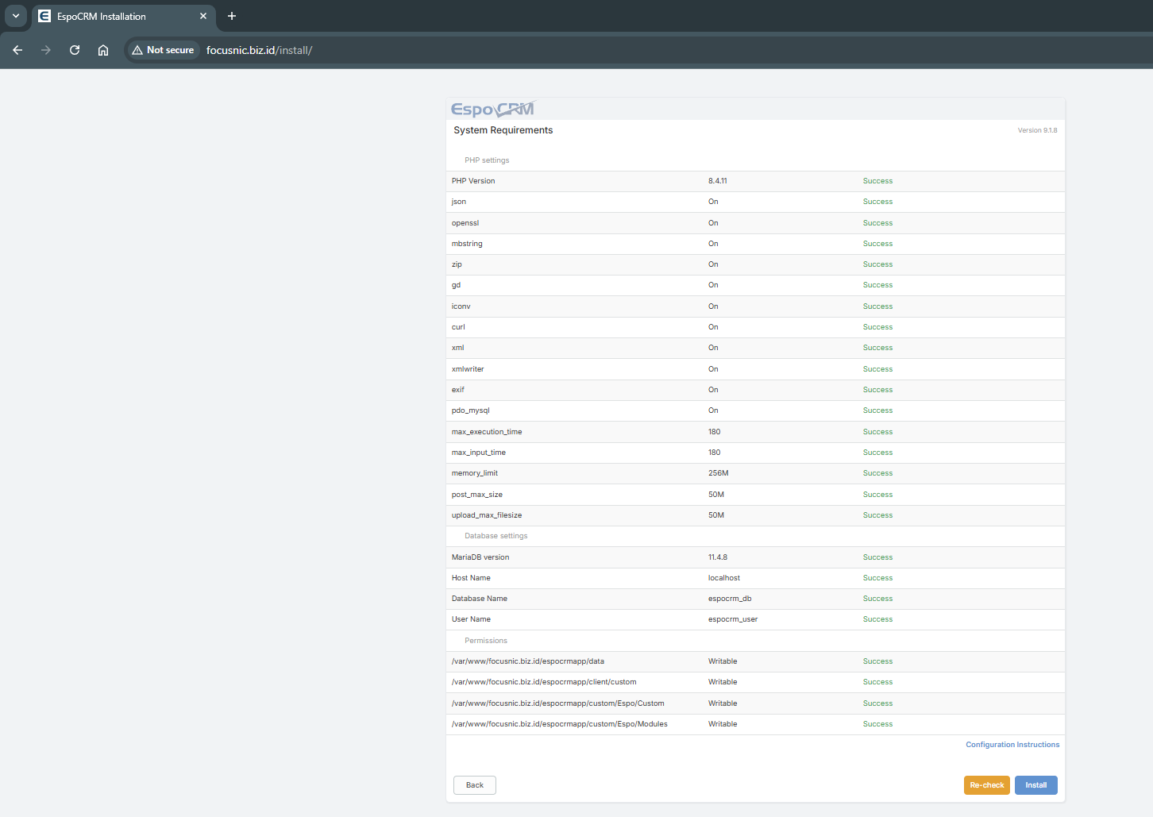Click the memory_limit Success status
This screenshot has width=1153, height=817.
(x=877, y=473)
